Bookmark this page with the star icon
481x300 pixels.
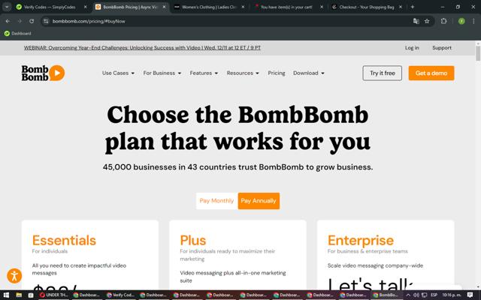pyautogui.click(x=427, y=21)
